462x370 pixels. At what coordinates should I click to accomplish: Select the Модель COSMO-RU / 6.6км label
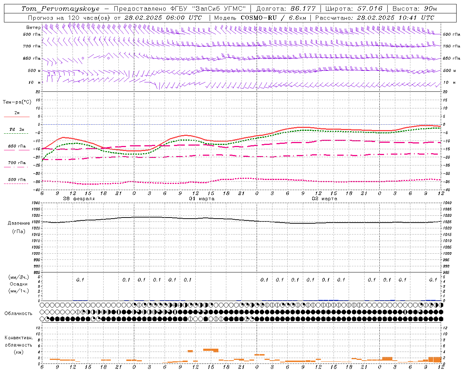click(x=260, y=18)
